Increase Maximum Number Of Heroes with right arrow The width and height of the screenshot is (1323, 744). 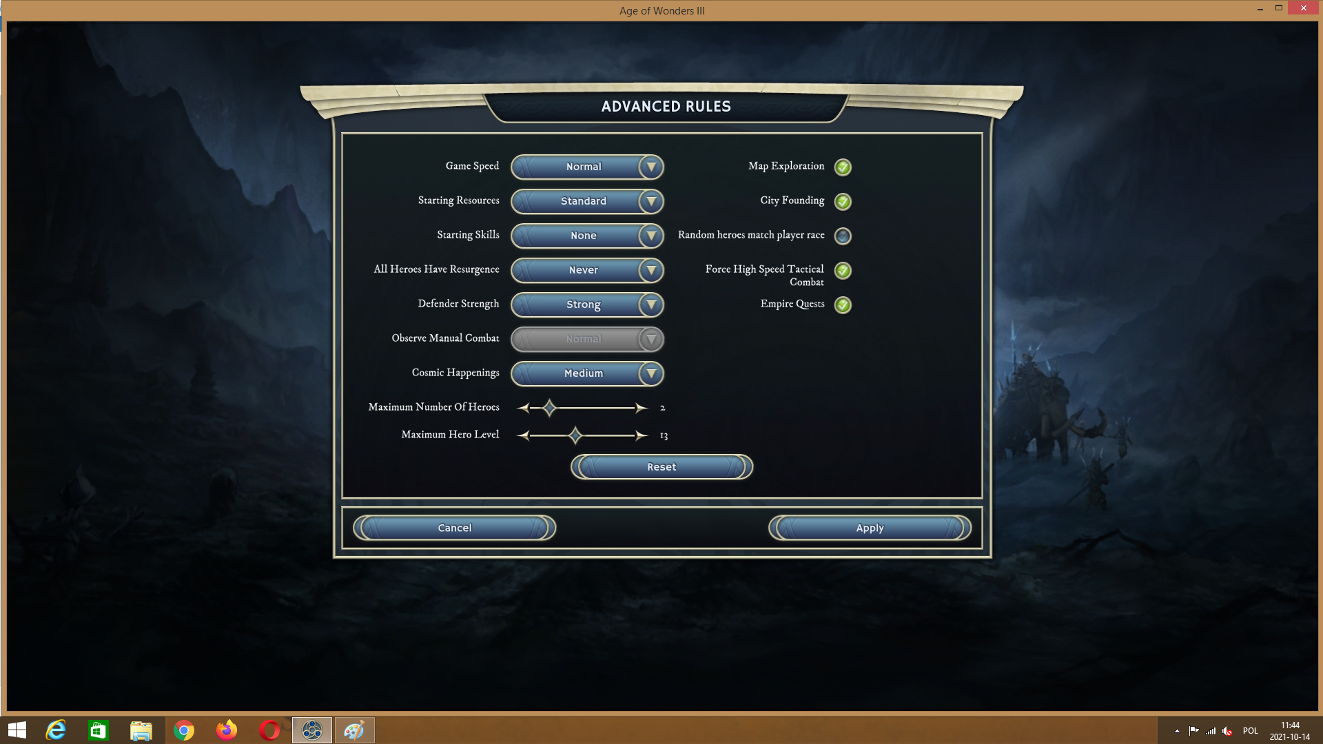coord(642,408)
